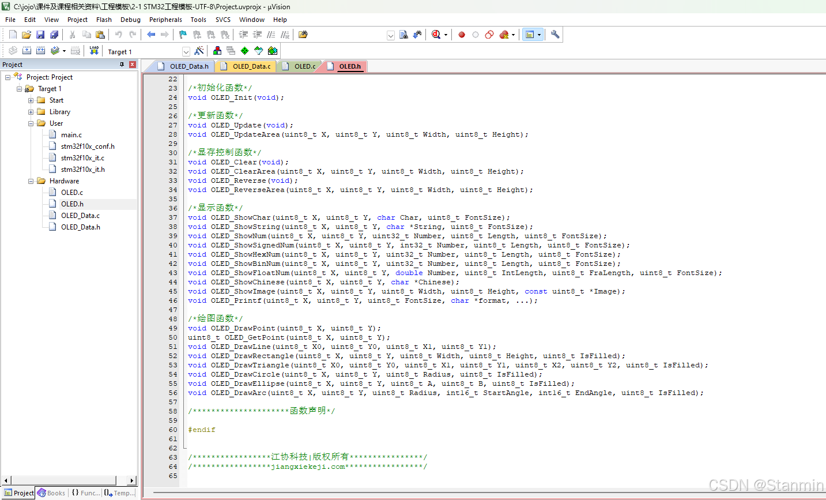Build target files with the Build icon
The image size is (826, 500).
coord(27,51)
